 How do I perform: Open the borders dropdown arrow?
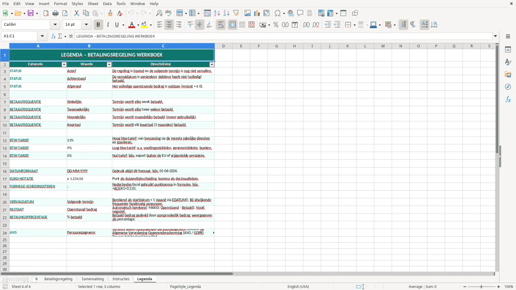(x=354, y=25)
